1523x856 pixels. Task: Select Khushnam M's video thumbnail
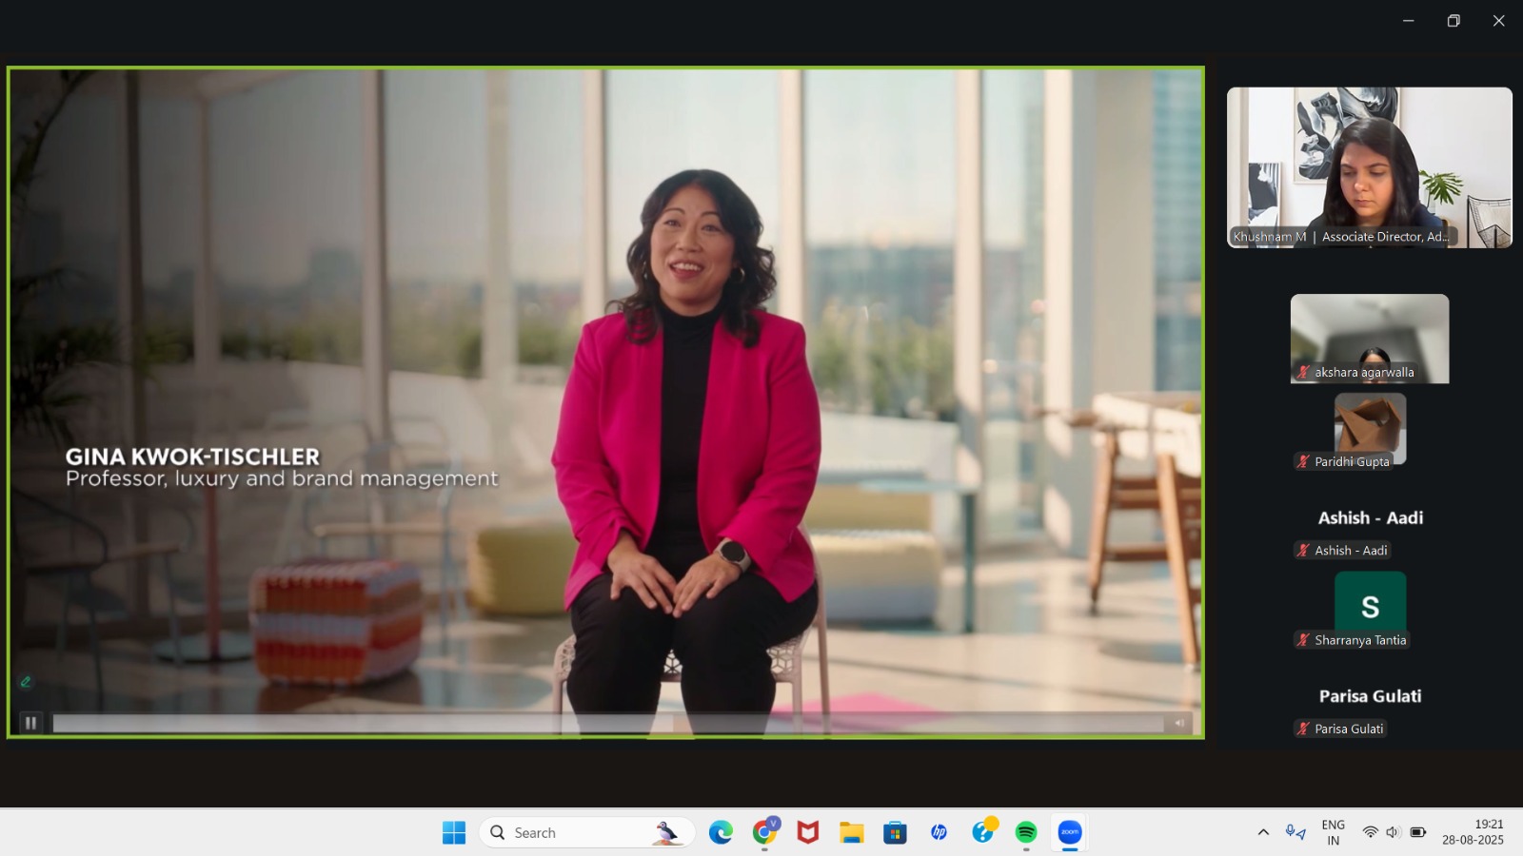tap(1369, 167)
